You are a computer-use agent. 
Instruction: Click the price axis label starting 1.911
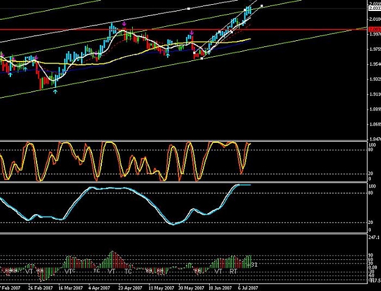tap(374, 95)
